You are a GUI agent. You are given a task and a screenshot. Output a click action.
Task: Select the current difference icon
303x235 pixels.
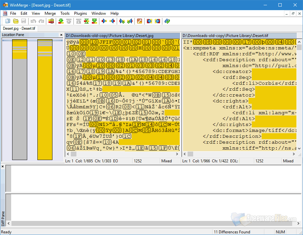click(x=87, y=21)
